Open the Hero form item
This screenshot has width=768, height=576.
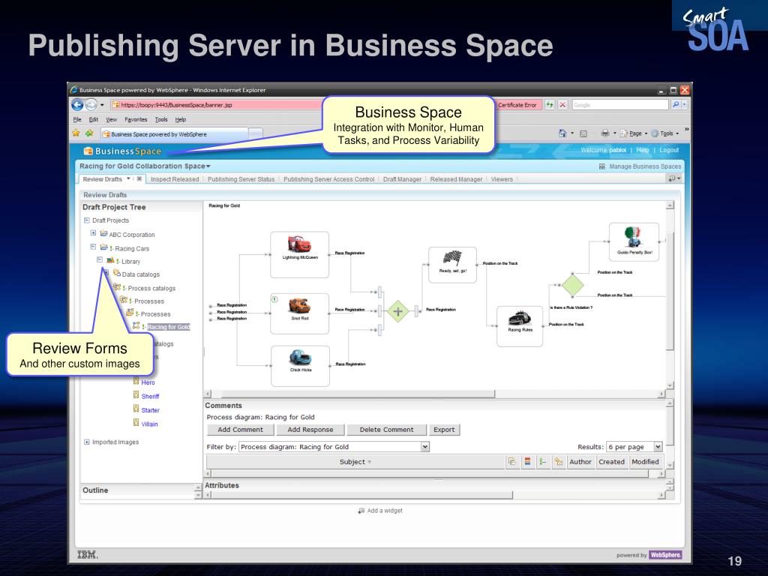[148, 382]
